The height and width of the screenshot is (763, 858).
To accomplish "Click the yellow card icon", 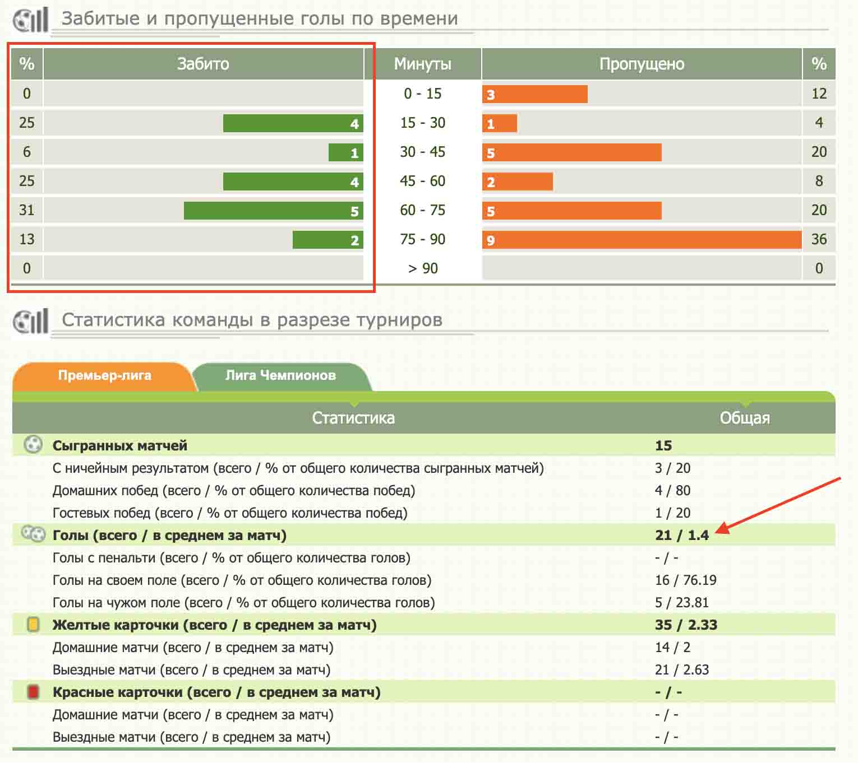I will click(33, 624).
